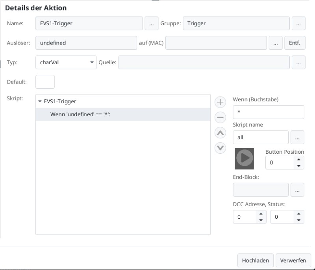Viewport: 315px width, 270px height.
Task: Open browse button next to End-Block field
Action: click(297, 190)
